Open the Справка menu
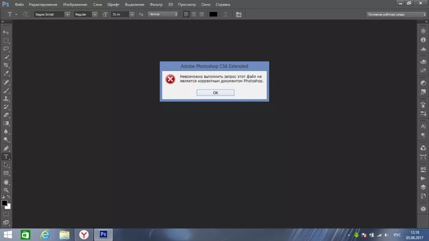429x241 pixels. pyautogui.click(x=223, y=4)
